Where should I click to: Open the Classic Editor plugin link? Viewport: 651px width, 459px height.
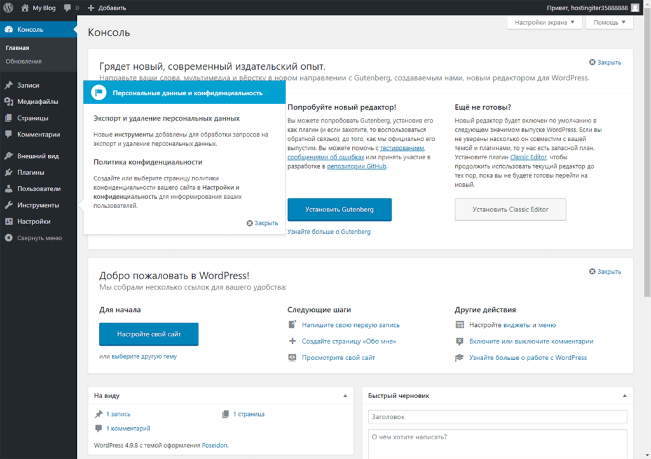pos(528,157)
